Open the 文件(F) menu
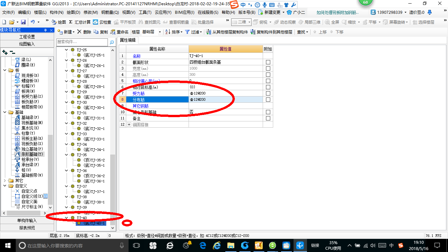Viewport: 448px width, 252px height. click(9, 12)
